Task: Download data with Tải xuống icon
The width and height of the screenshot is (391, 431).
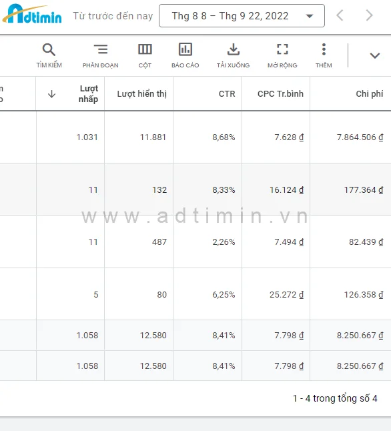Action: (x=233, y=55)
